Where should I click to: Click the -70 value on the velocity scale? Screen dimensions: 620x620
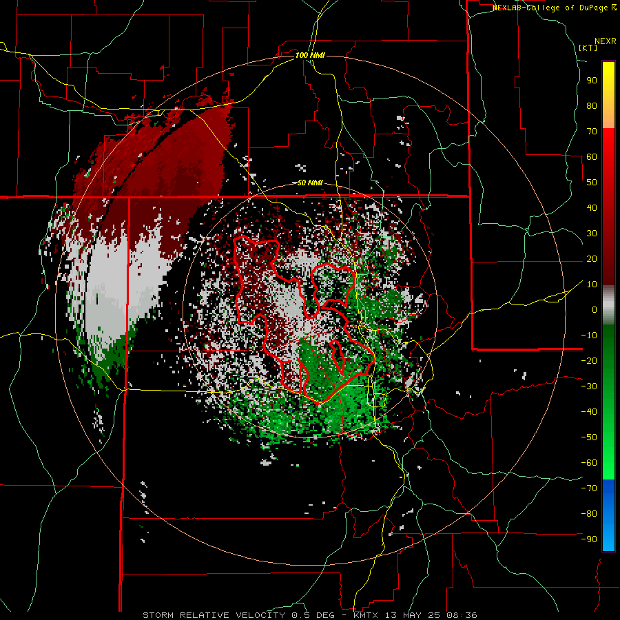589,488
